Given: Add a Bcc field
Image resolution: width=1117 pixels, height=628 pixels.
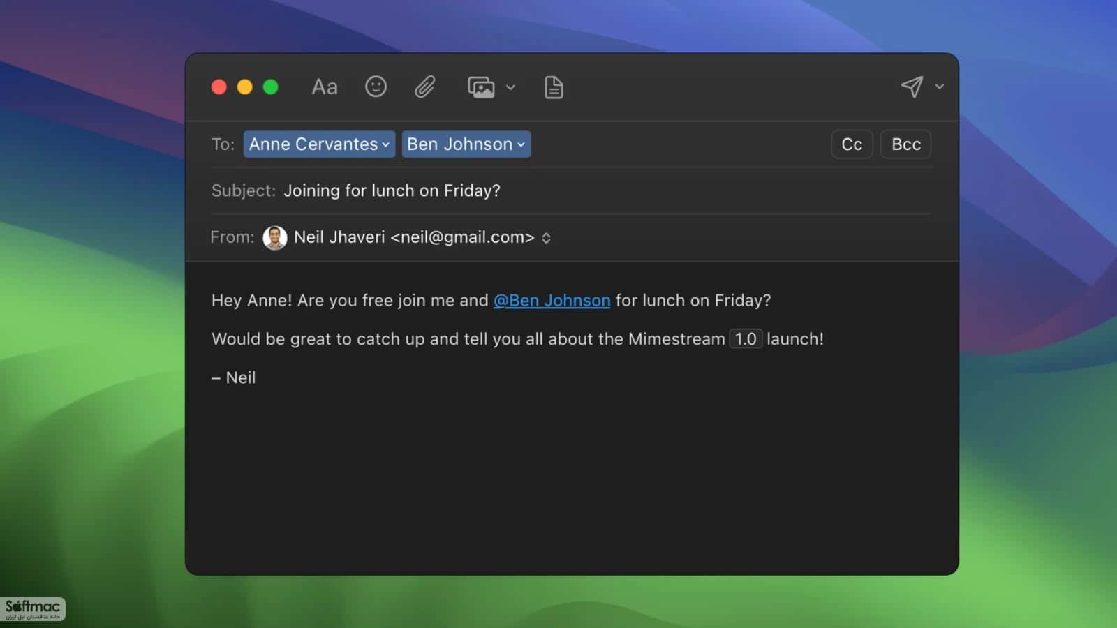Looking at the screenshot, I should [906, 144].
